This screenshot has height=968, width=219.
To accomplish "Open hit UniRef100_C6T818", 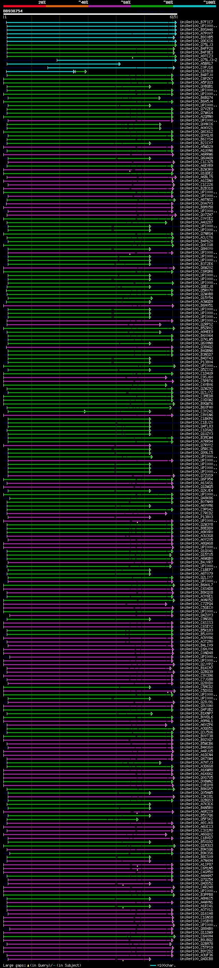I will coord(196,71).
